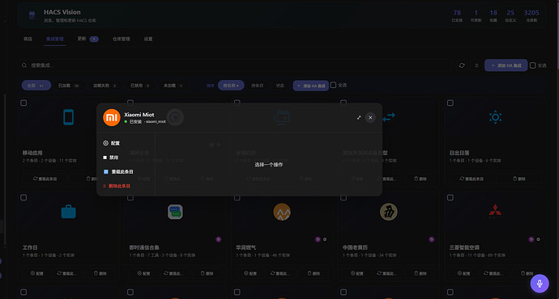The image size is (559, 299).
Task: Click the phone icon on the 移动应用 card
Action: coord(68,117)
